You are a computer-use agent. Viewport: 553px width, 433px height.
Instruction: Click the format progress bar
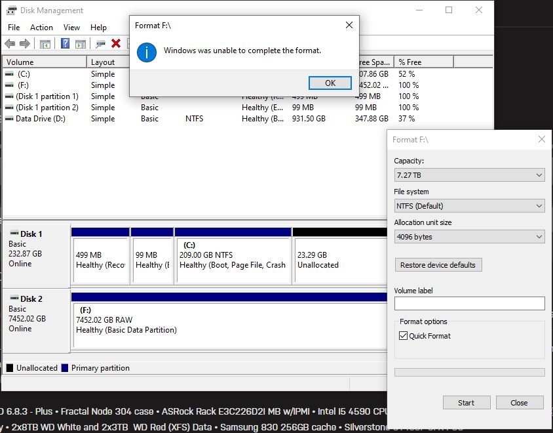click(x=469, y=372)
